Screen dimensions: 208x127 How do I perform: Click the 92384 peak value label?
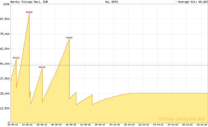[x=29, y=12]
